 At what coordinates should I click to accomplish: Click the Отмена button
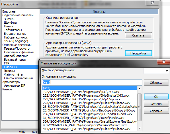156,104
